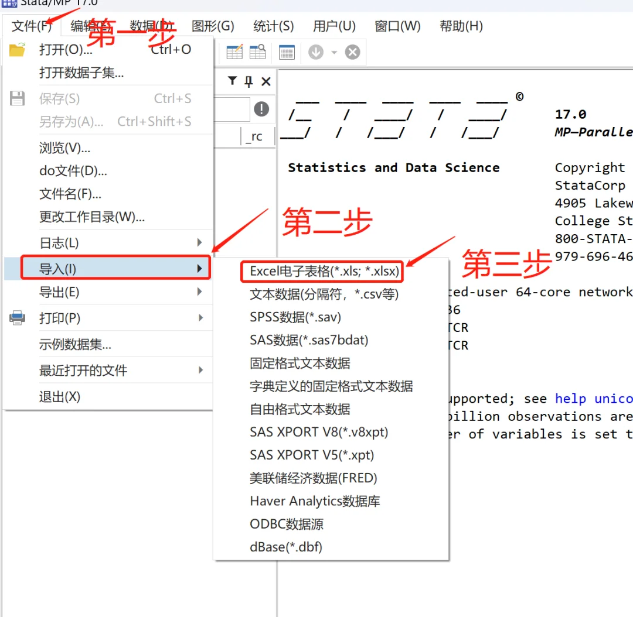Viewport: 633px width, 617px height.
Task: Select dBase(*.dbf) import option
Action: coord(286,547)
